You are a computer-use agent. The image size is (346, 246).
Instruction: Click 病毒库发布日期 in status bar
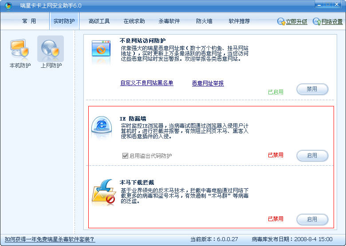point(292,239)
